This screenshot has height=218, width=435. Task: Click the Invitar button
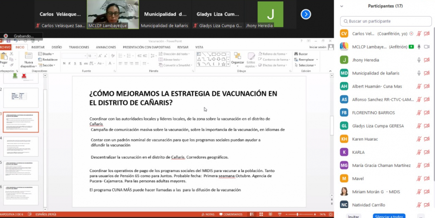click(x=353, y=216)
